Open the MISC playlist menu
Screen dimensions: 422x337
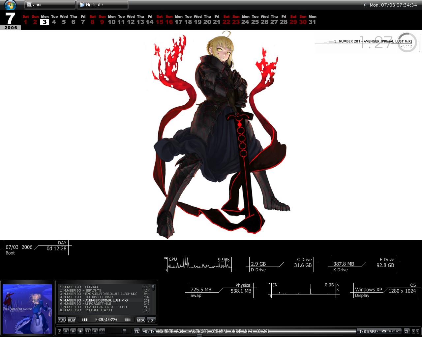click(141, 320)
